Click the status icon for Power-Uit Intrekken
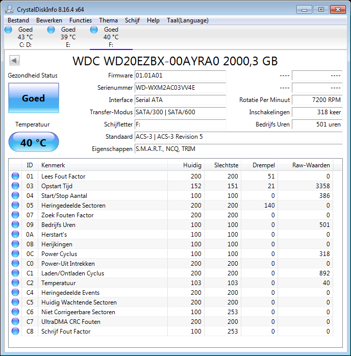 click(x=15, y=263)
